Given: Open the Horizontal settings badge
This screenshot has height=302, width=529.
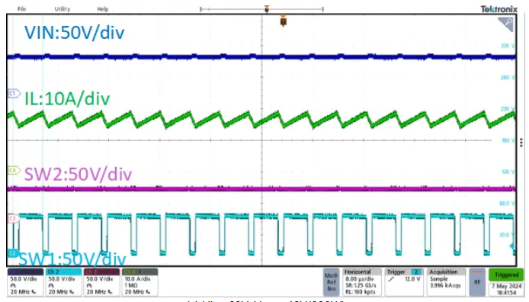Looking at the screenshot, I should click(x=361, y=282).
